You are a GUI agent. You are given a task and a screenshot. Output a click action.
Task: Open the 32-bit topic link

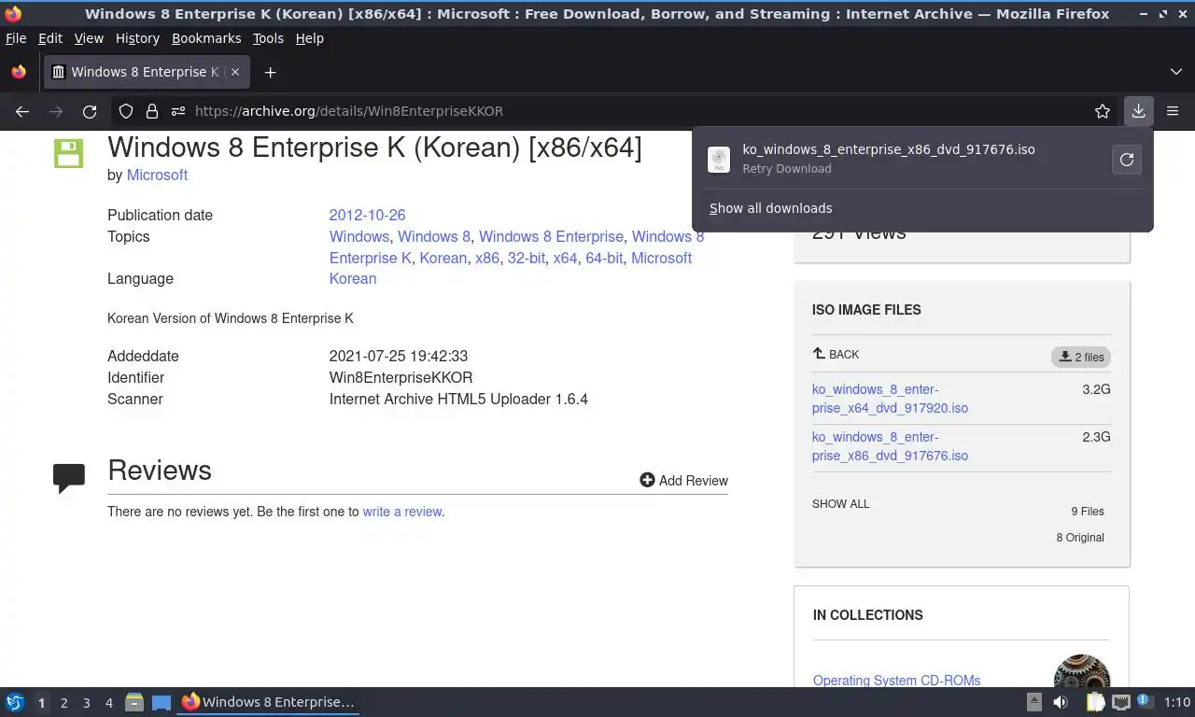[527, 258]
